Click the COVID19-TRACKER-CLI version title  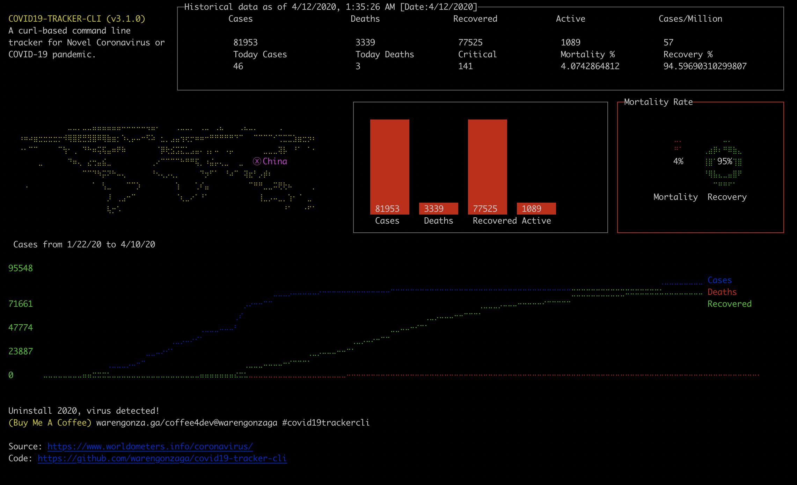[x=77, y=19]
